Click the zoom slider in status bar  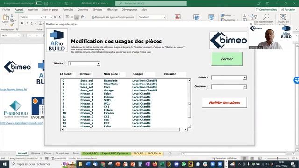(x=277, y=158)
